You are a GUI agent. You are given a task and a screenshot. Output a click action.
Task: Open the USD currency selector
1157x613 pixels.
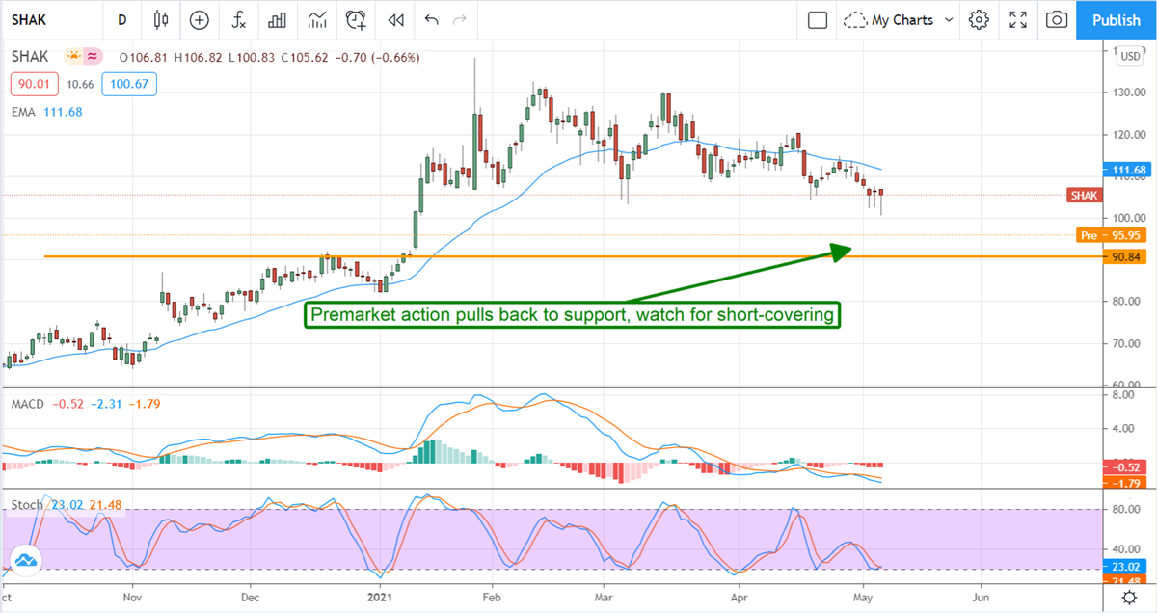(1129, 56)
